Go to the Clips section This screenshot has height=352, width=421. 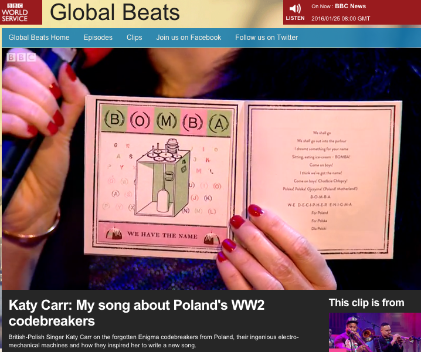[x=134, y=38]
